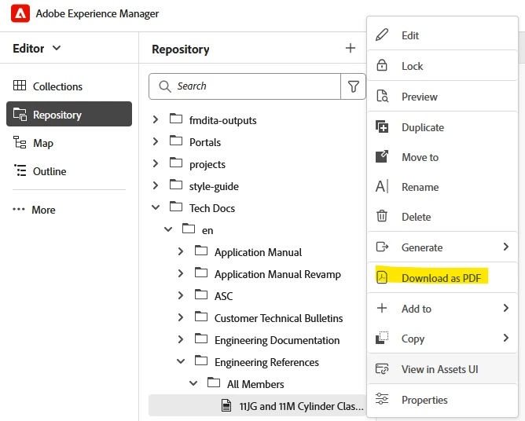Expand the Application Manual folder
Screen dimensions: 525x421
click(x=181, y=252)
